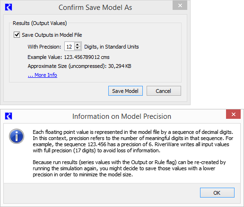This screenshot has height=207, width=244.
Task: Click the Approximate Size text line
Action: (79, 66)
